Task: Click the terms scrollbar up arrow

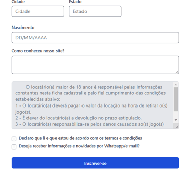Action: 176,85
